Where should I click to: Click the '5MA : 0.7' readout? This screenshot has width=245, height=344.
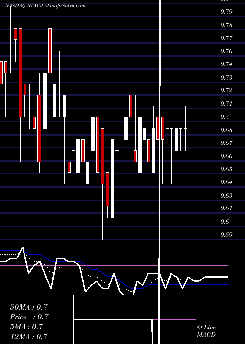coord(26,327)
